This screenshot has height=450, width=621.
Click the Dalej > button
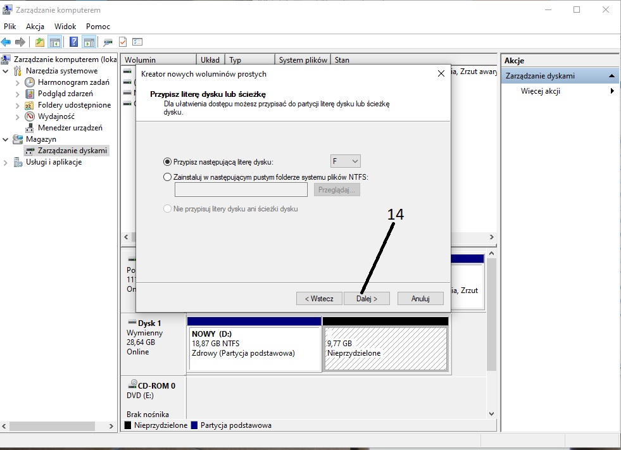coord(367,299)
